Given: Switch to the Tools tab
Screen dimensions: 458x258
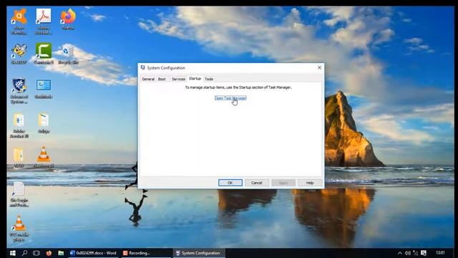Looking at the screenshot, I should (x=209, y=79).
